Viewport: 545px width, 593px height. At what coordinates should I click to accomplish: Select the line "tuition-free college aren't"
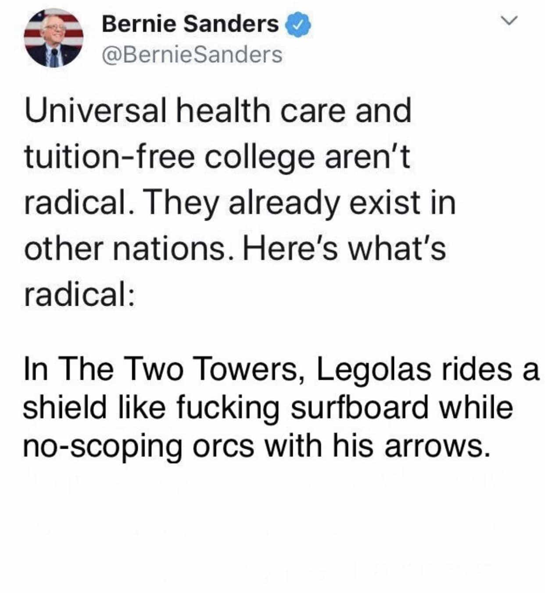217,157
